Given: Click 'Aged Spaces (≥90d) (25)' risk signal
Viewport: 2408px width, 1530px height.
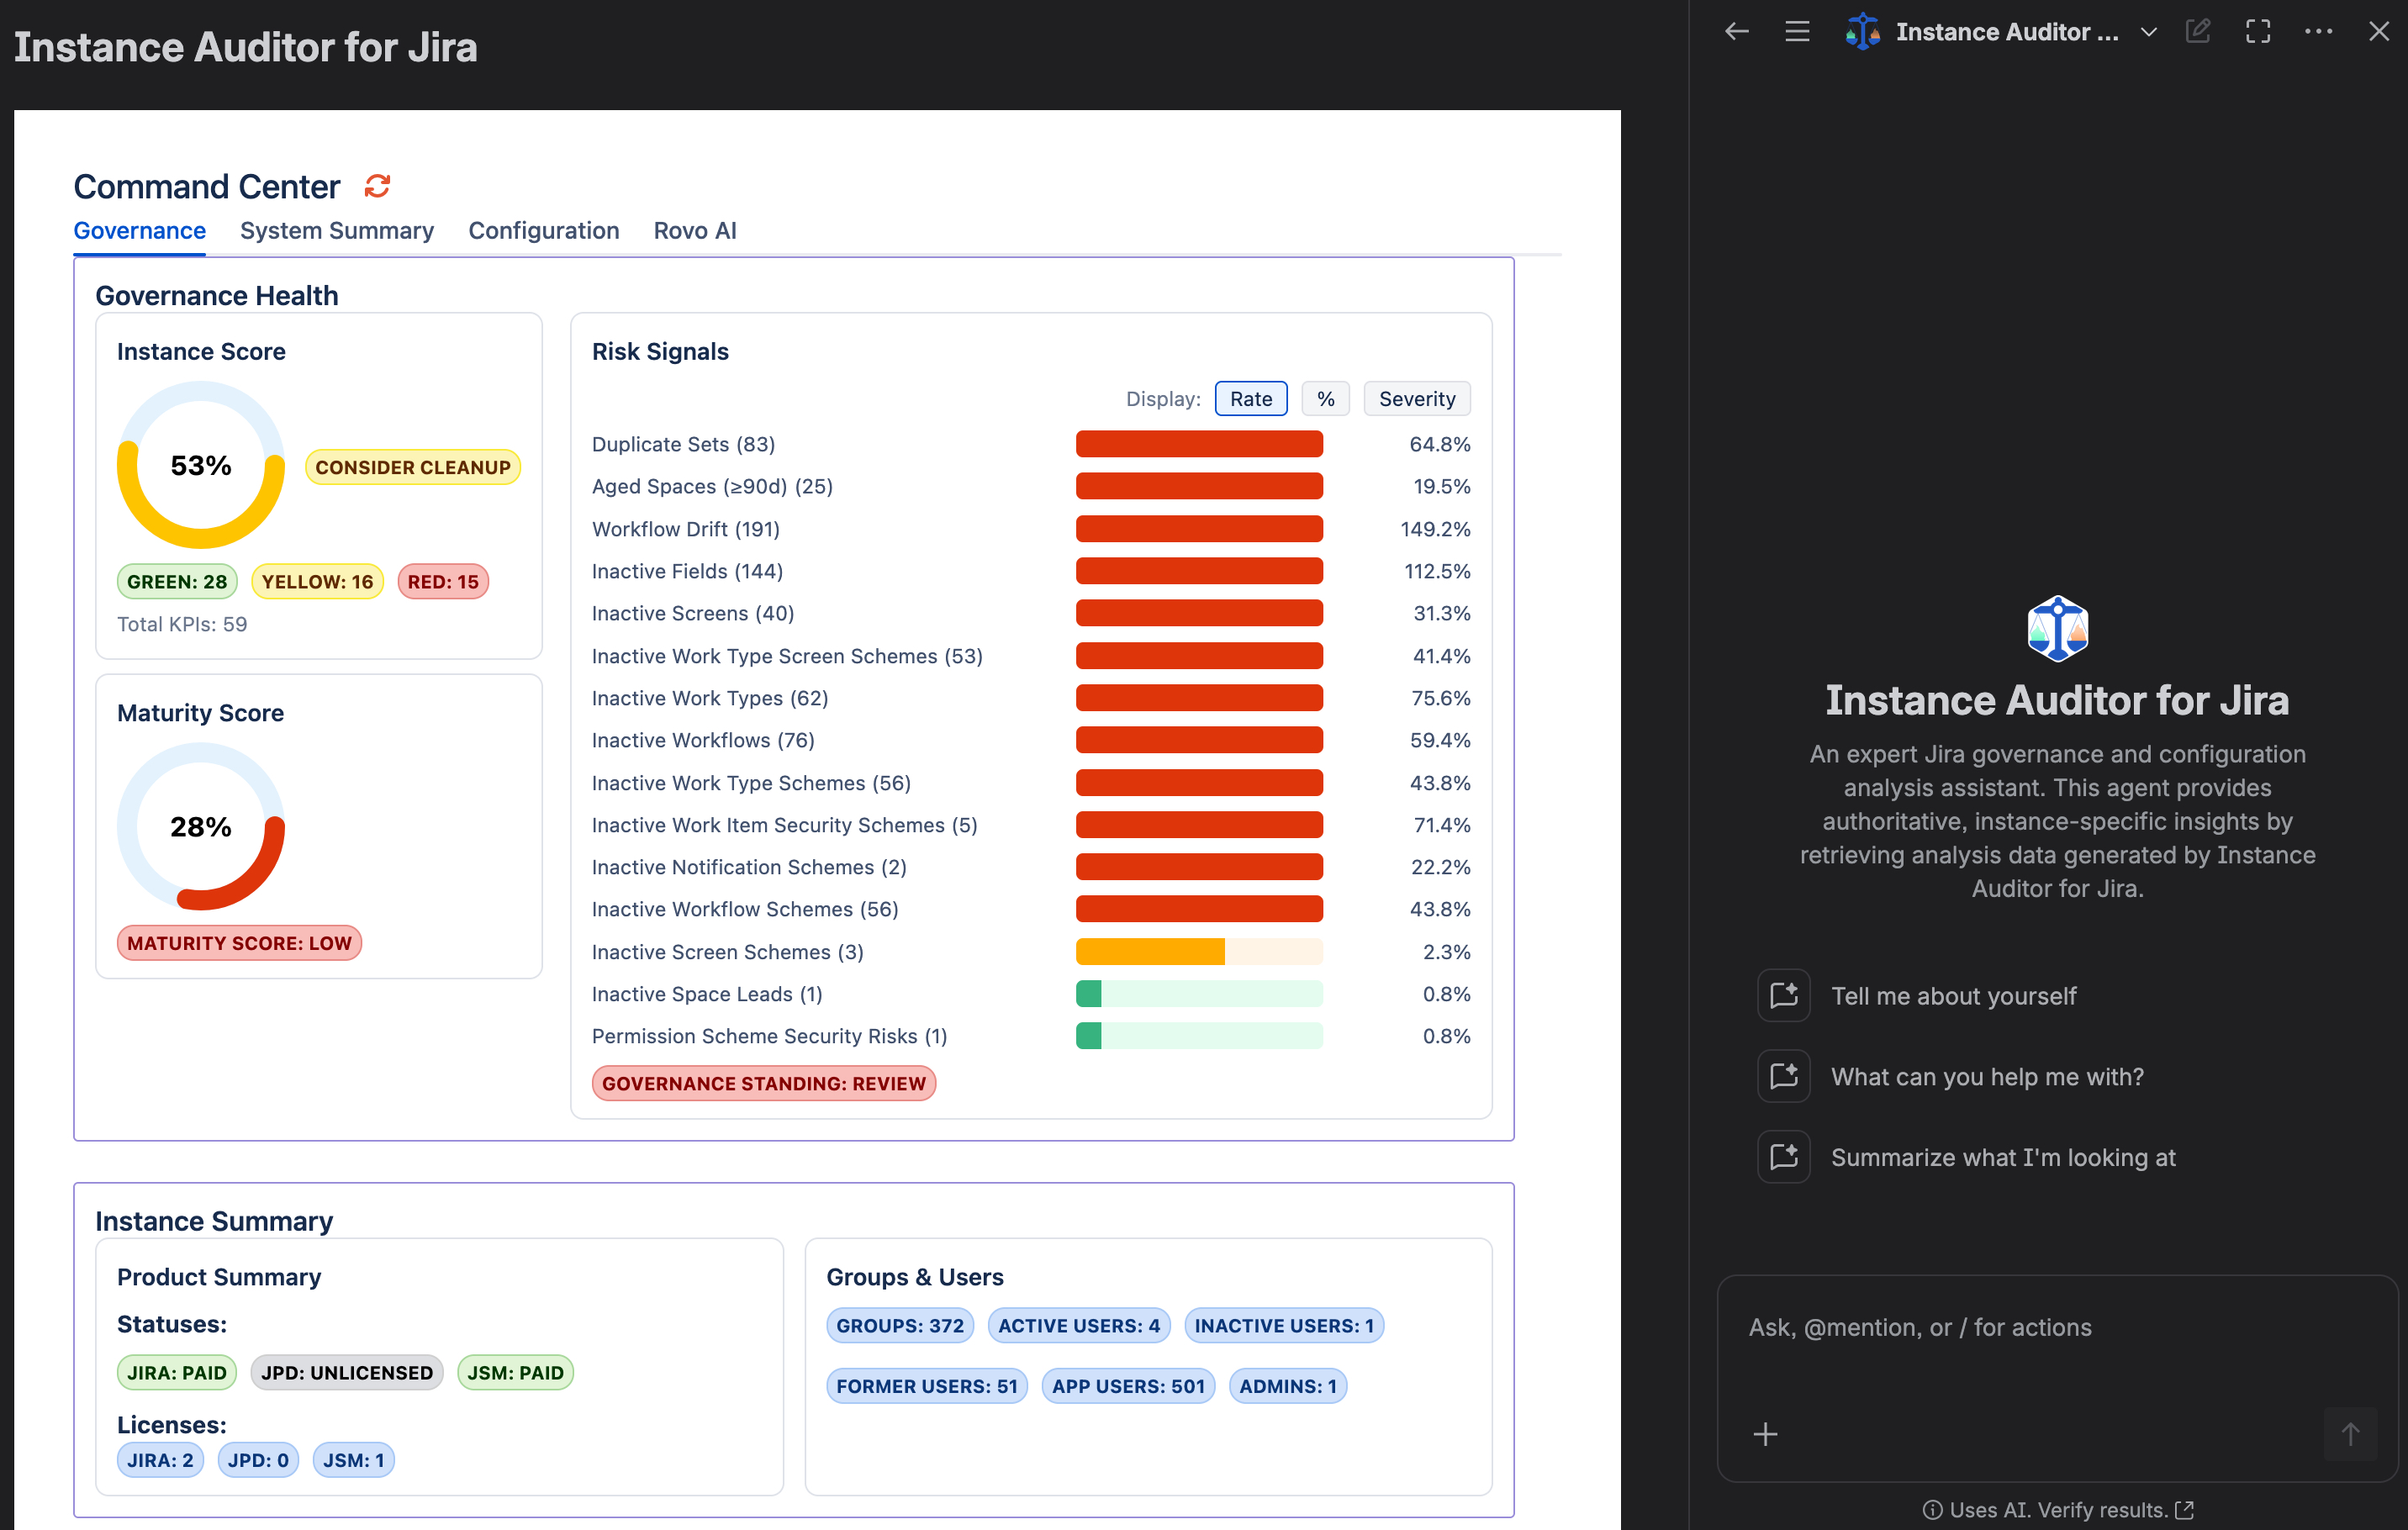Looking at the screenshot, I should tap(712, 487).
